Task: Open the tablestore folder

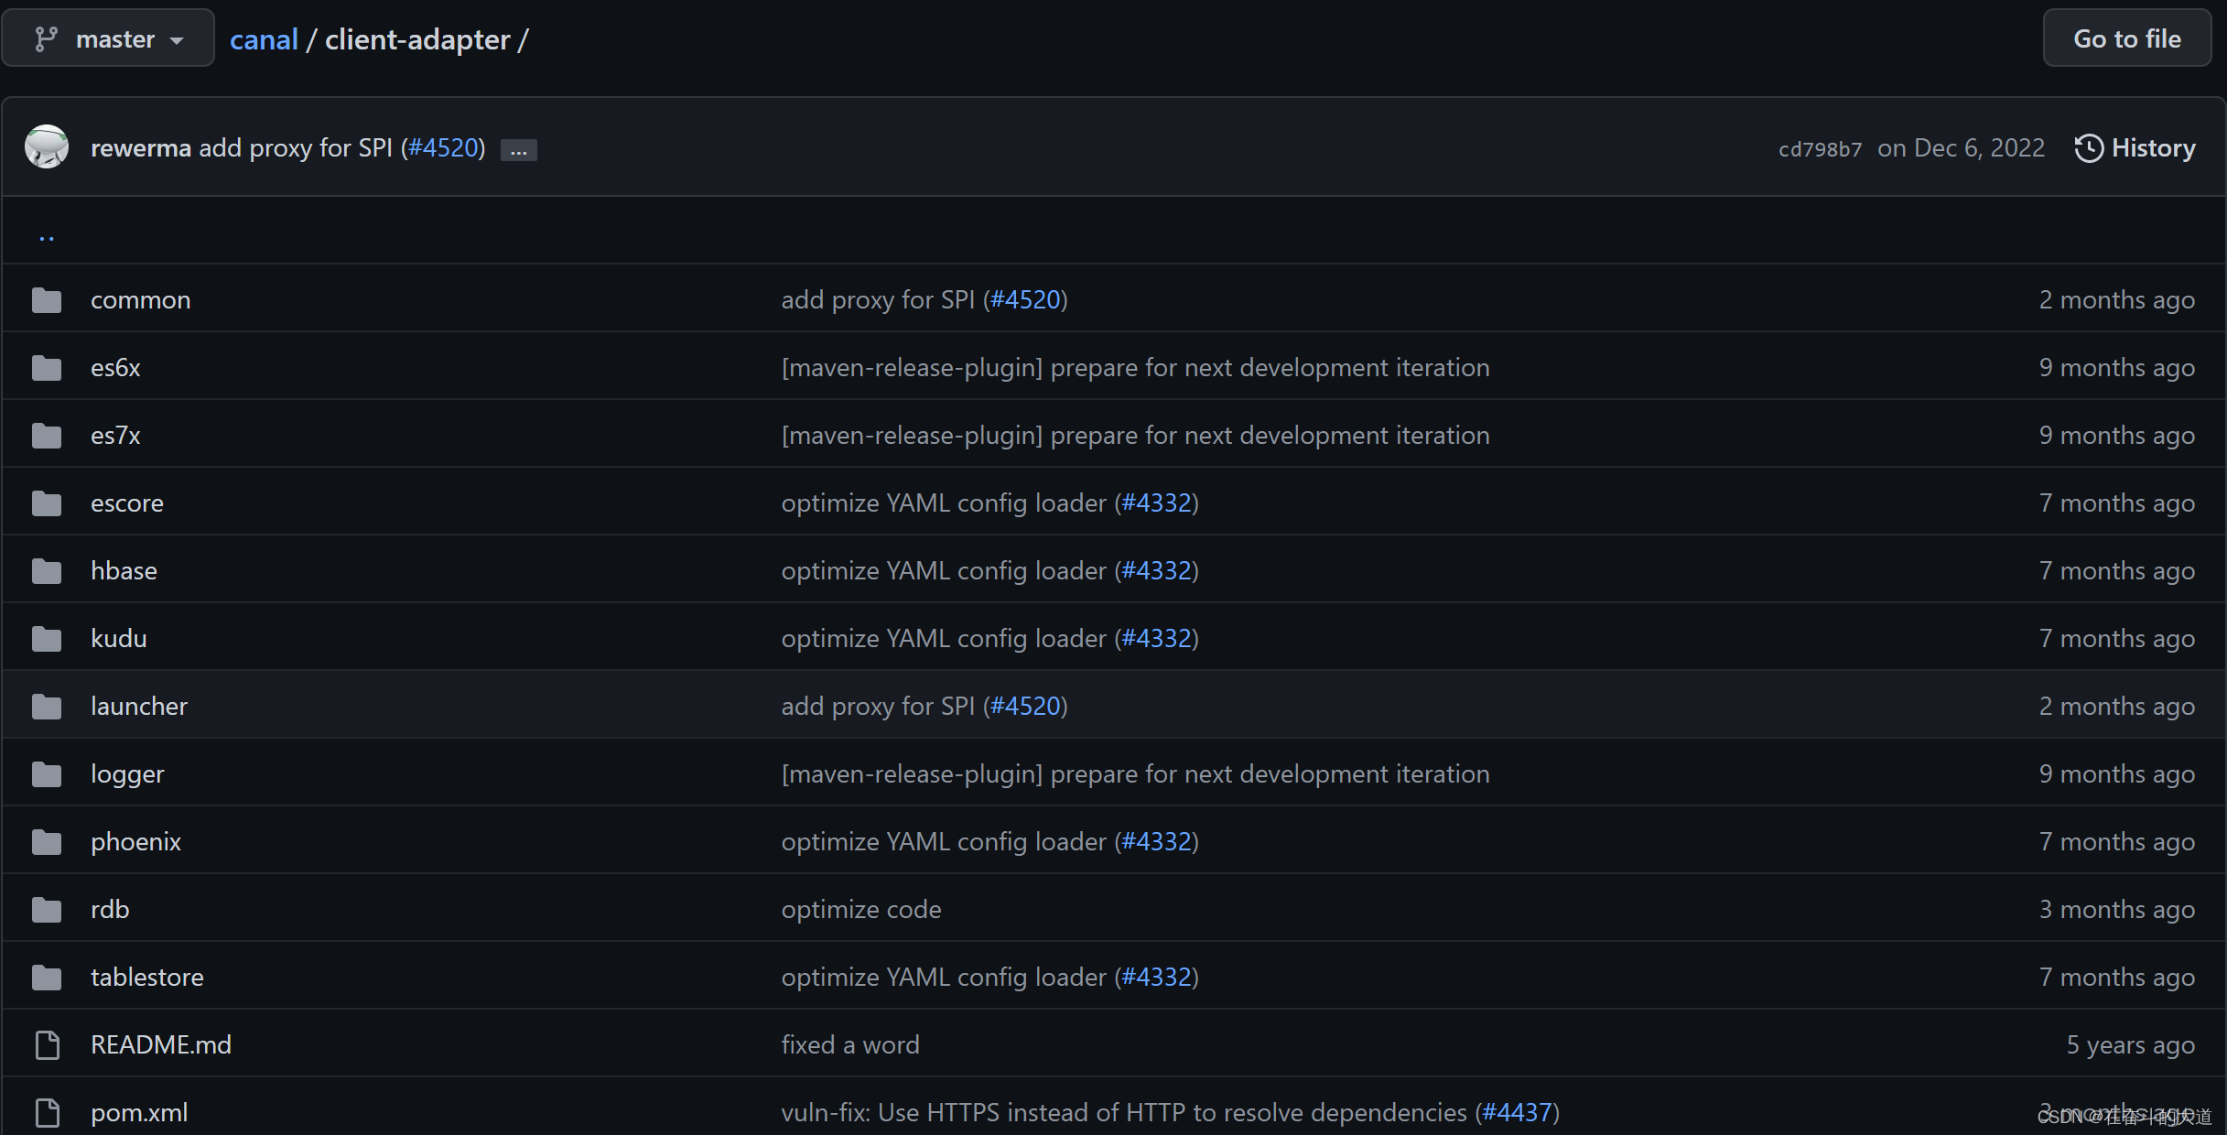Action: 147,978
